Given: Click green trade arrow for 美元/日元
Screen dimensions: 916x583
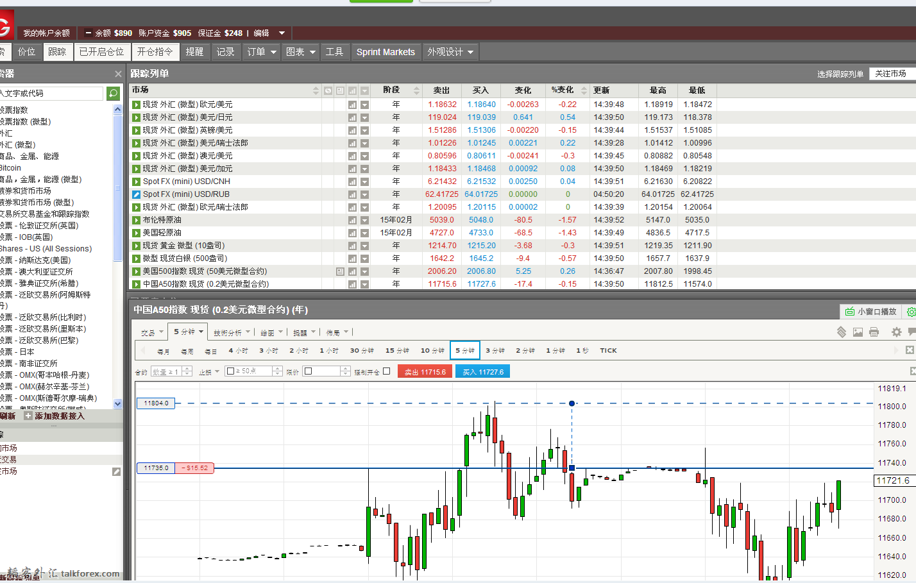Looking at the screenshot, I should (136, 117).
